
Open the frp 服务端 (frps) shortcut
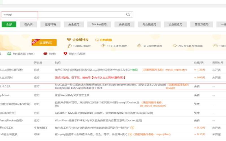24,54
